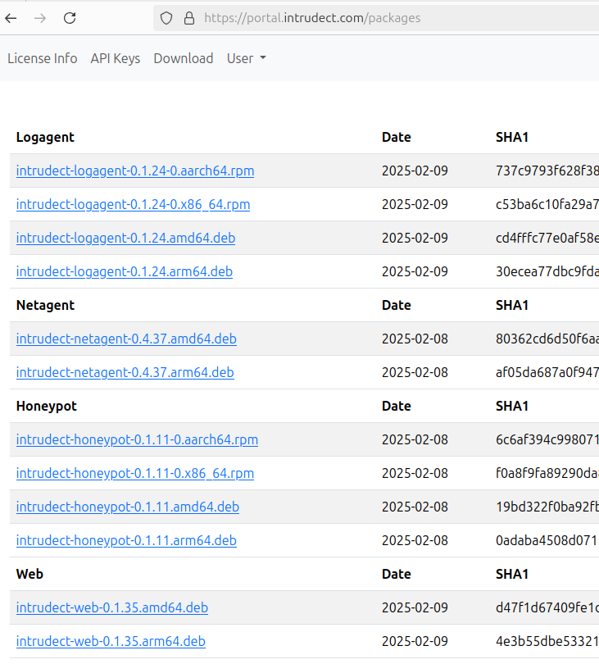599x664 pixels.
Task: Download intrudect-web-0.1.35.arm64.deb
Action: point(111,641)
